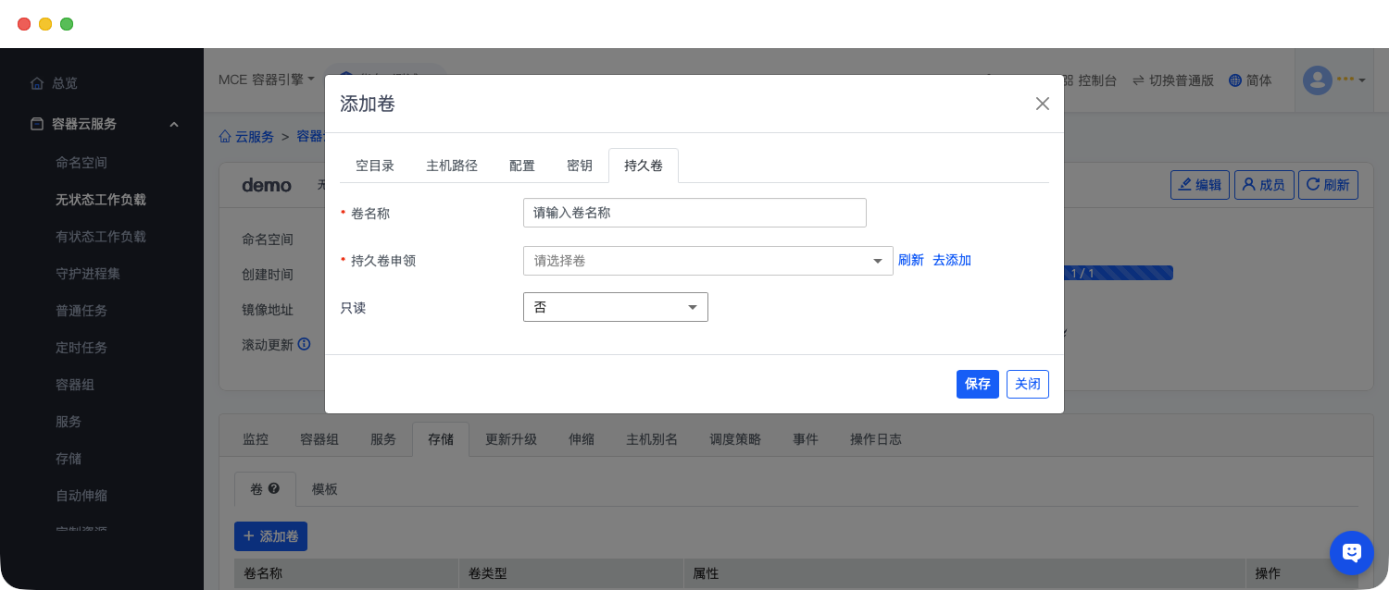The image size is (1389, 590).
Task: Click the info icon beside 滚动更新
Action: [x=304, y=344]
